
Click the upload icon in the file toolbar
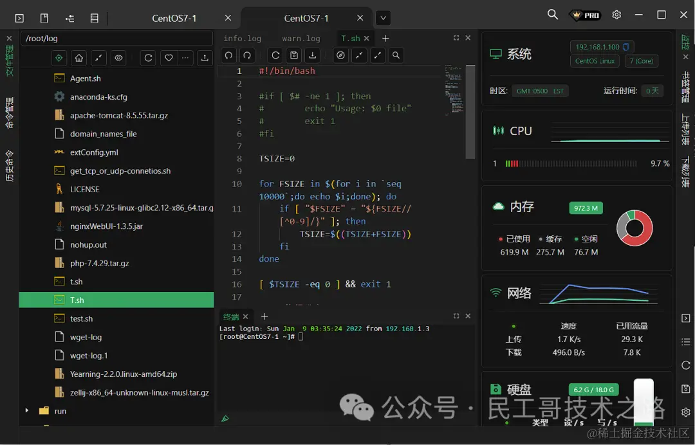pyautogui.click(x=205, y=58)
